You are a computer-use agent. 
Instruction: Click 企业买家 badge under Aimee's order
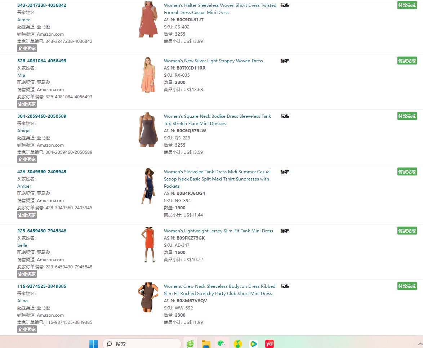click(x=27, y=49)
